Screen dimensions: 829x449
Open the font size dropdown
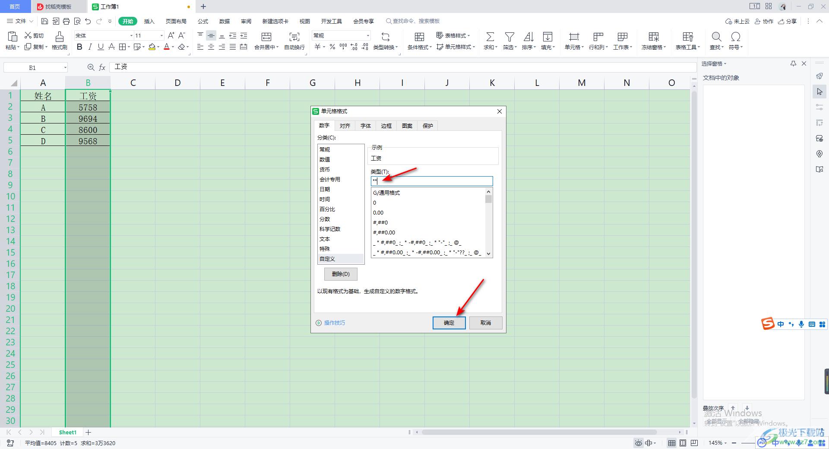[161, 35]
